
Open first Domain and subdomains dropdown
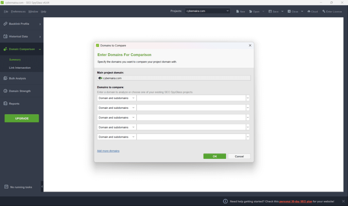click(x=117, y=98)
